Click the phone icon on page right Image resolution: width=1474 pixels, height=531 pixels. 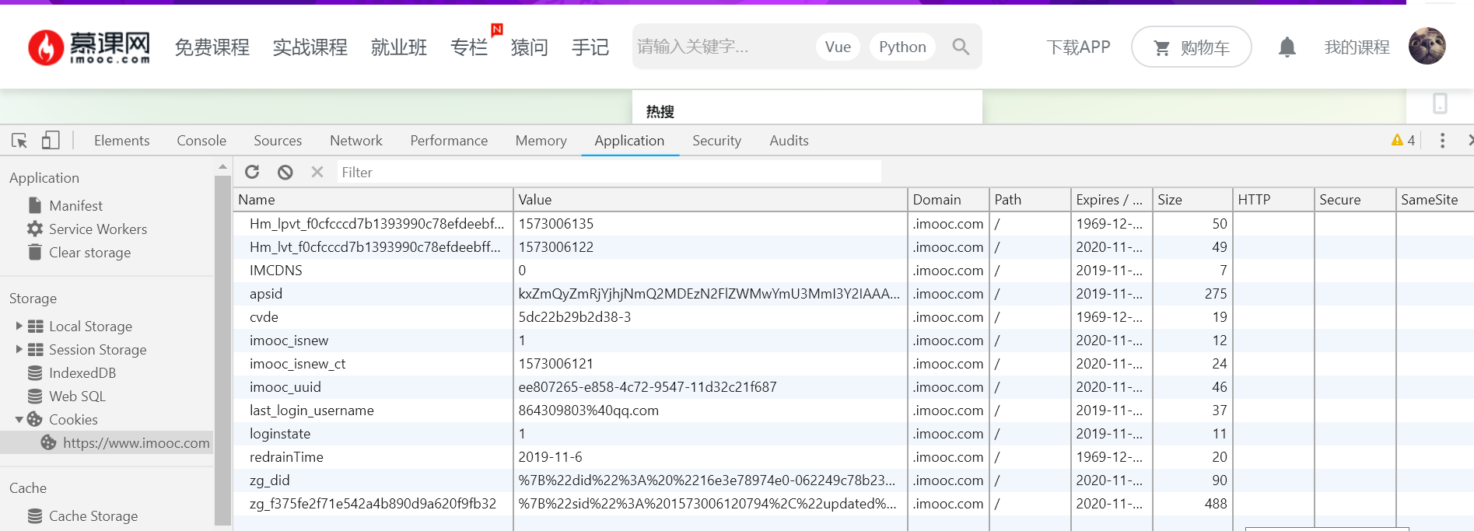tap(1440, 103)
